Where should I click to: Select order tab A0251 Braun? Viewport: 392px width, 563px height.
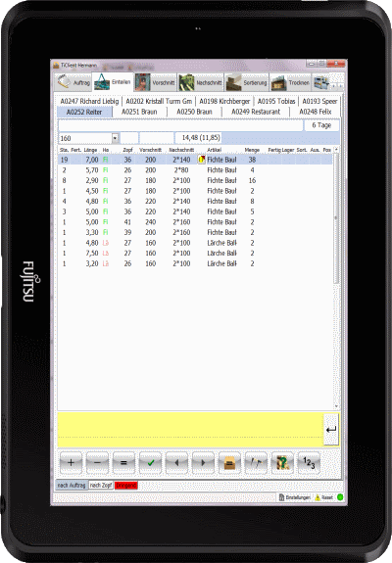click(139, 112)
